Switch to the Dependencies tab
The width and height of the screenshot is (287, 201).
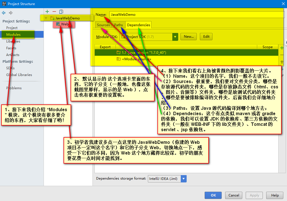pyautogui.click(x=139, y=25)
